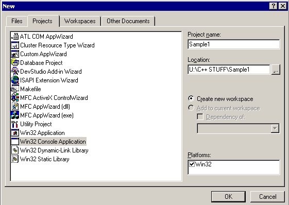
Task: Click the Custom AppWizard icon
Action: 15,54
